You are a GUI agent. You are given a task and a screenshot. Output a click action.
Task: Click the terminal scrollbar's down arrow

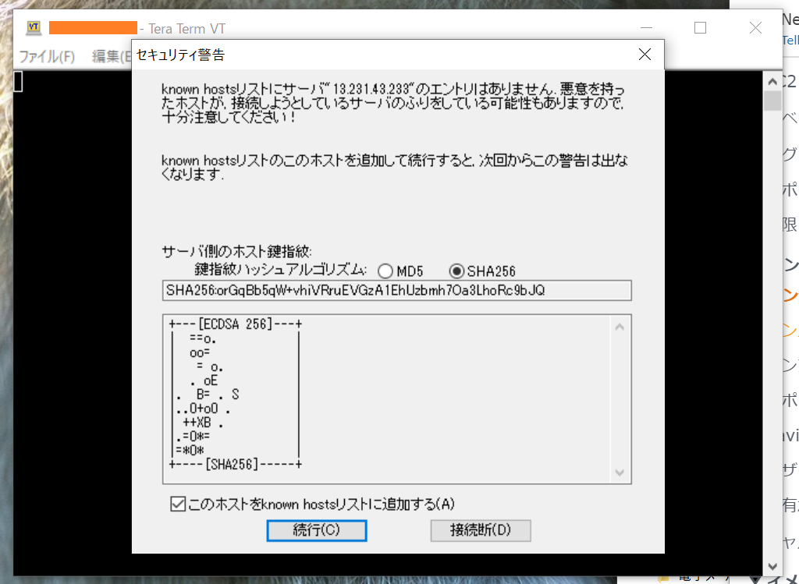[772, 567]
